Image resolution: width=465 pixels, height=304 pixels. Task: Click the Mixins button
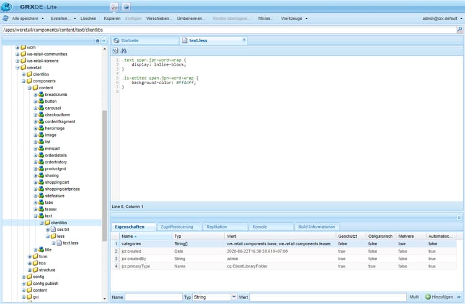click(x=265, y=19)
